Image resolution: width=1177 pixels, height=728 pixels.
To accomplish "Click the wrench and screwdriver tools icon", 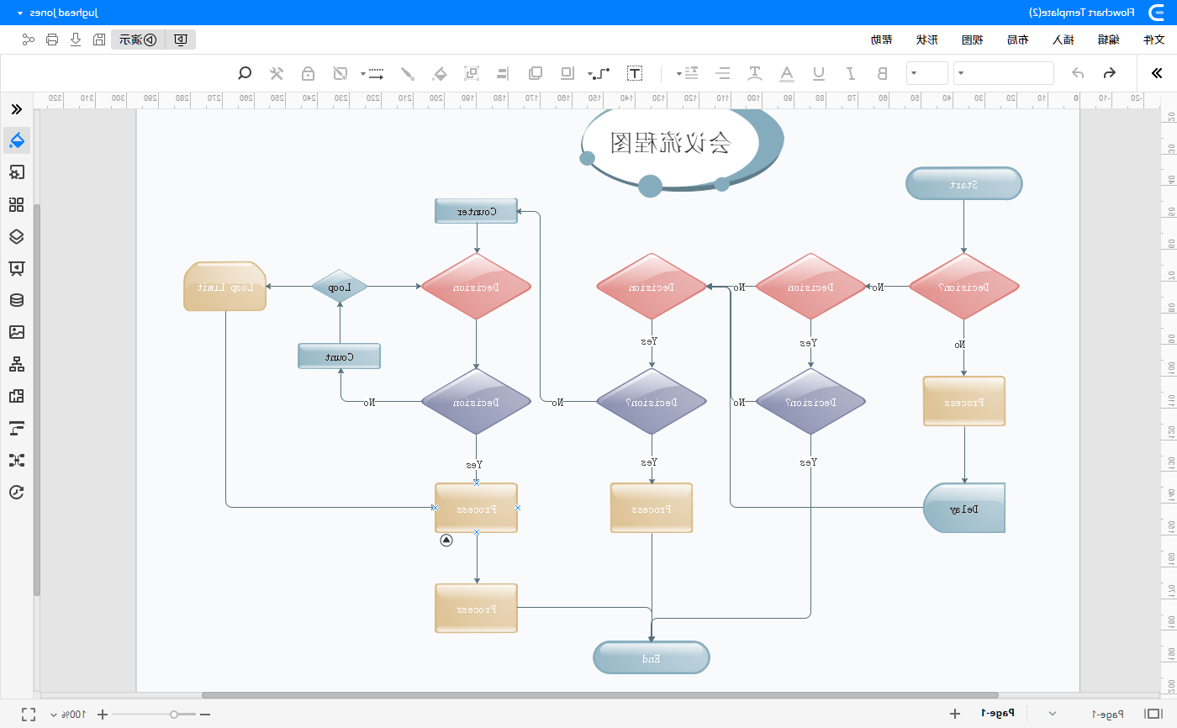I will [x=277, y=73].
